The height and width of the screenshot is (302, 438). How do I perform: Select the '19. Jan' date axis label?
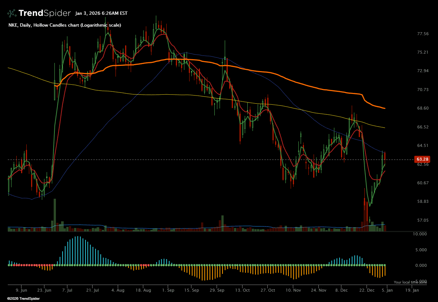point(412,291)
